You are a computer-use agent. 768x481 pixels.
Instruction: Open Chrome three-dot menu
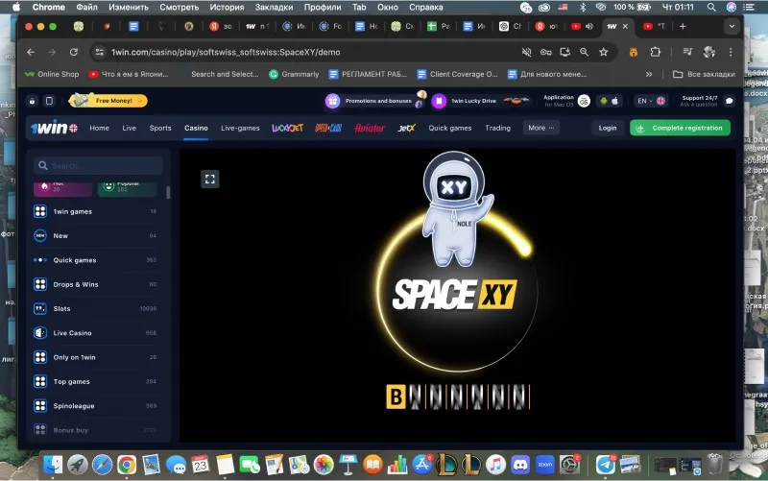(731, 52)
